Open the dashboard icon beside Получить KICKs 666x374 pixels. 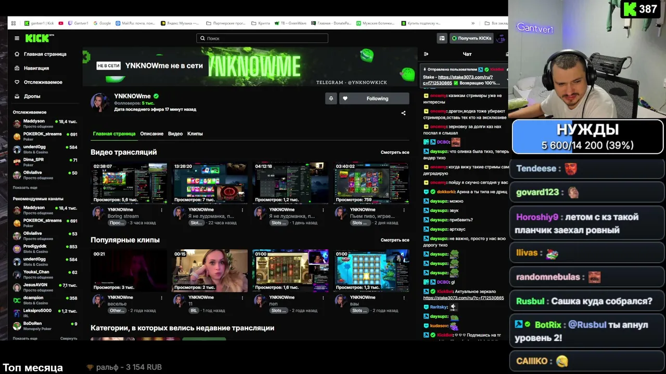click(442, 38)
